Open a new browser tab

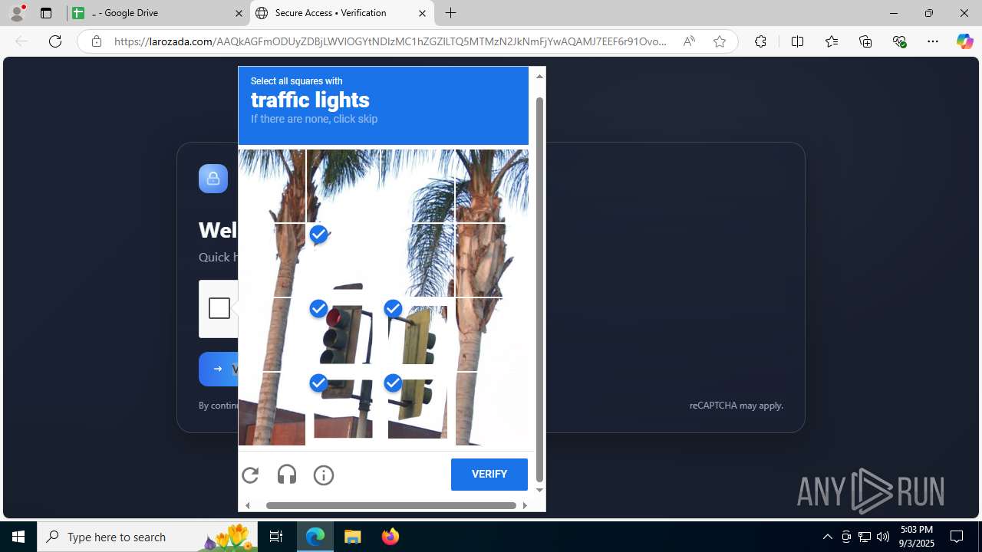[x=451, y=13]
